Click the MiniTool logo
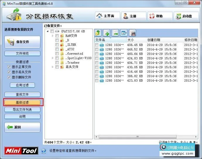The width and height of the screenshot is (202, 159). pos(21,151)
